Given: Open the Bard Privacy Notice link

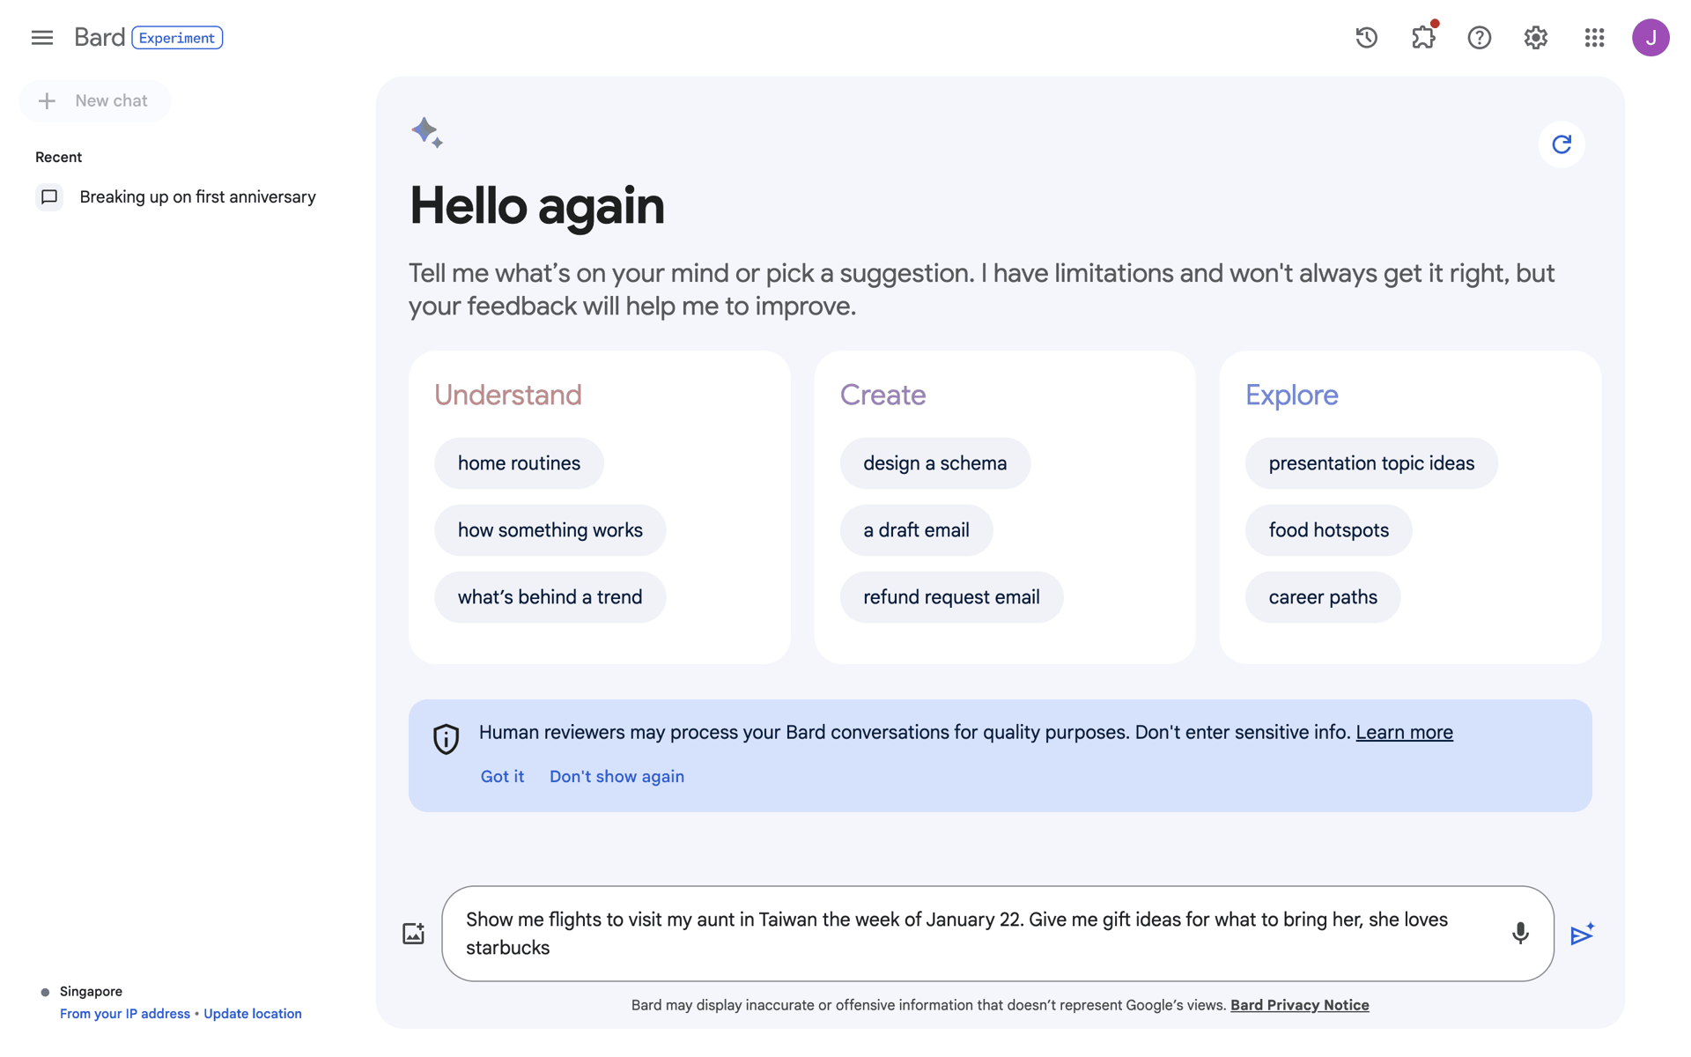Looking at the screenshot, I should 1299,1006.
